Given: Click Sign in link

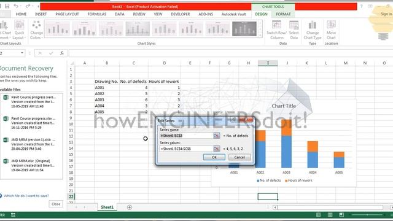Looking at the screenshot, I should [x=386, y=14].
